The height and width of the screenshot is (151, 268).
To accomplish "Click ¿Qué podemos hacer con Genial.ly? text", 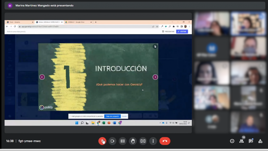I will (x=119, y=84).
